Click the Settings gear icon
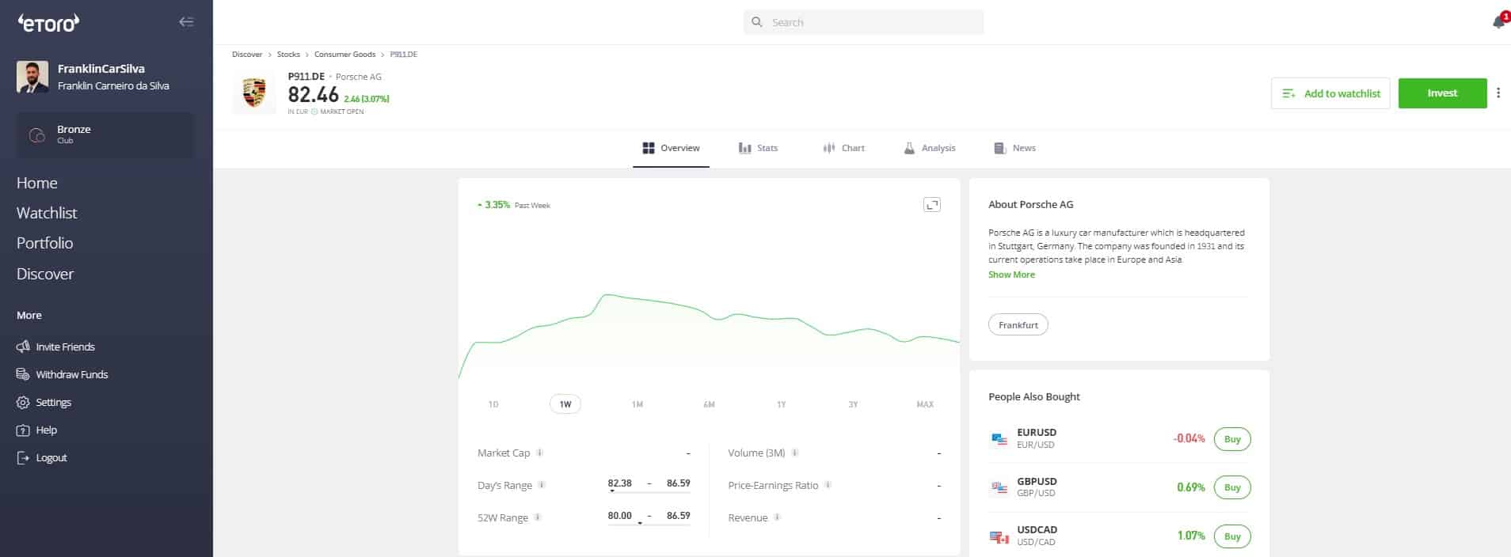Viewport: 1511px width, 557px height. pos(23,403)
